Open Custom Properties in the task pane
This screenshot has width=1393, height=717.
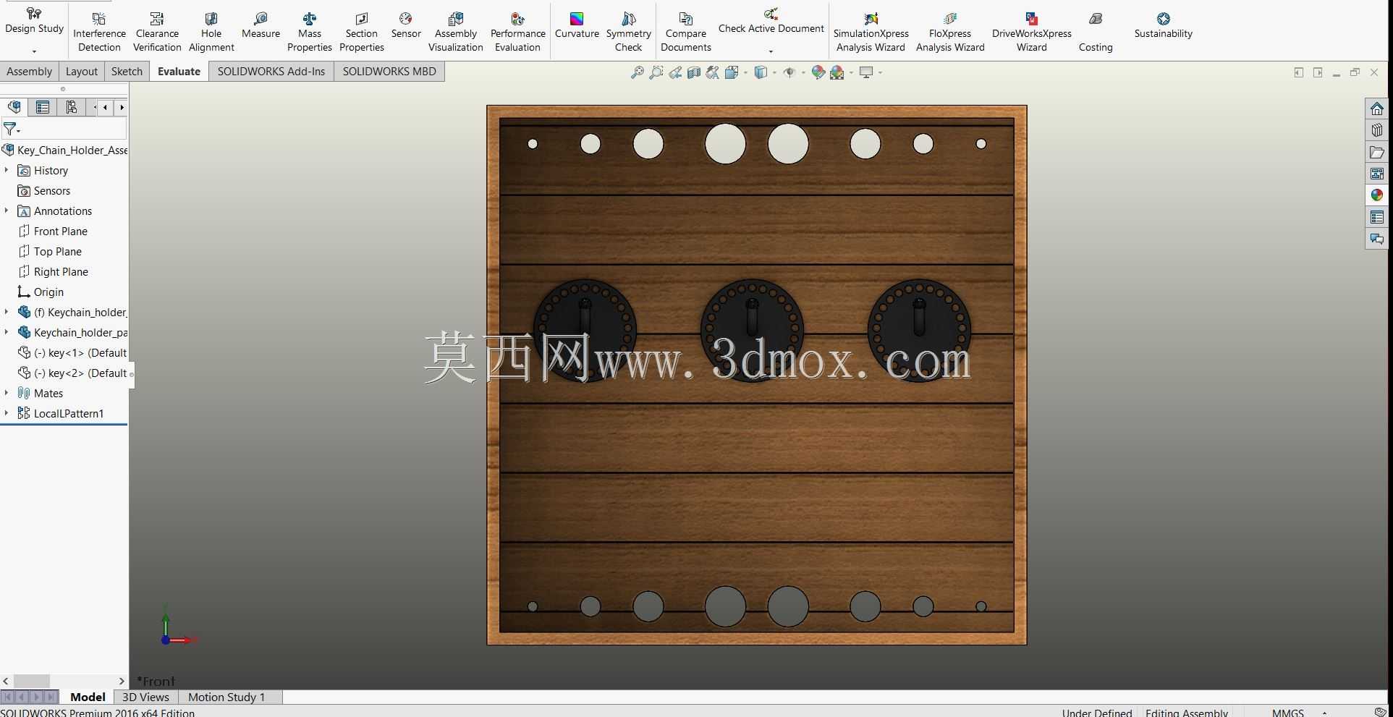(1376, 217)
